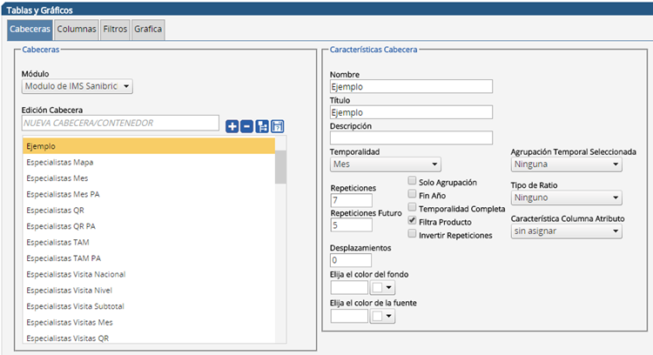Enable the Fin Año checkbox

click(x=412, y=194)
